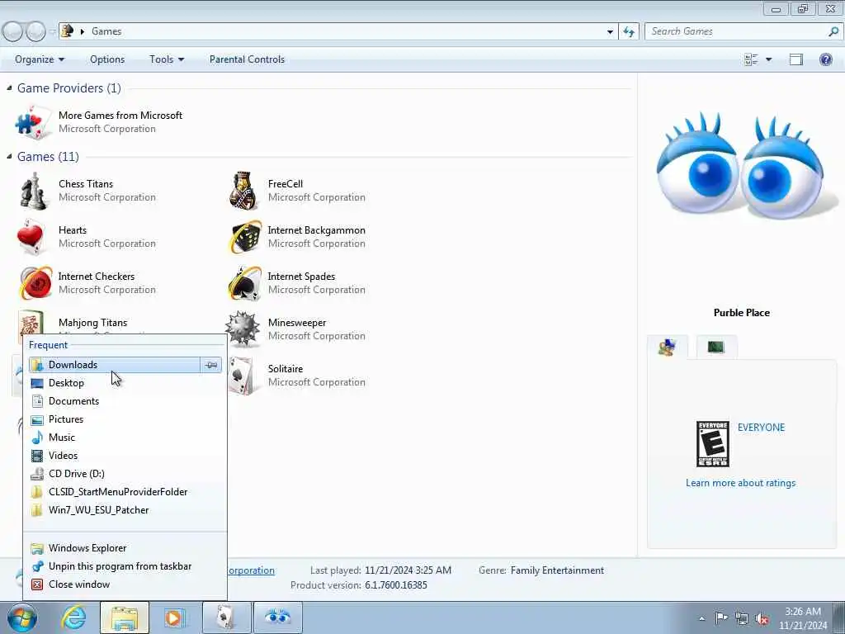Open CD Drive (D:) from jump list
The width and height of the screenshot is (845, 634).
coord(125,473)
